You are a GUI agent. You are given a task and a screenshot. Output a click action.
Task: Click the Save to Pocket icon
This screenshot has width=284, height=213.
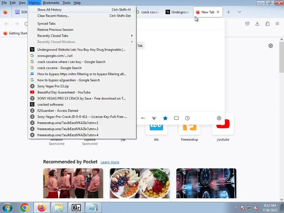click(247, 24)
